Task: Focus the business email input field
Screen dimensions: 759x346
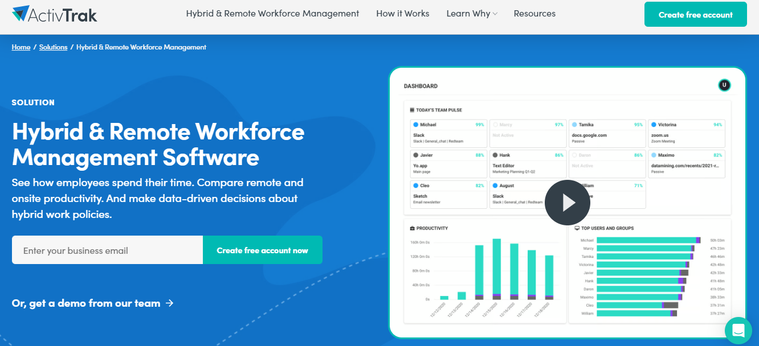Action: pos(107,250)
